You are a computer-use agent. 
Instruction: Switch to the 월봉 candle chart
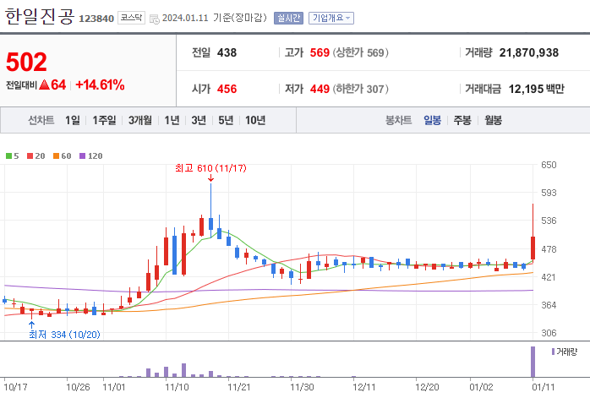click(x=494, y=120)
